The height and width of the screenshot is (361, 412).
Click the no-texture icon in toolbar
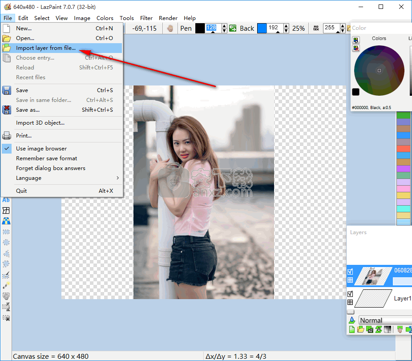(x=316, y=28)
